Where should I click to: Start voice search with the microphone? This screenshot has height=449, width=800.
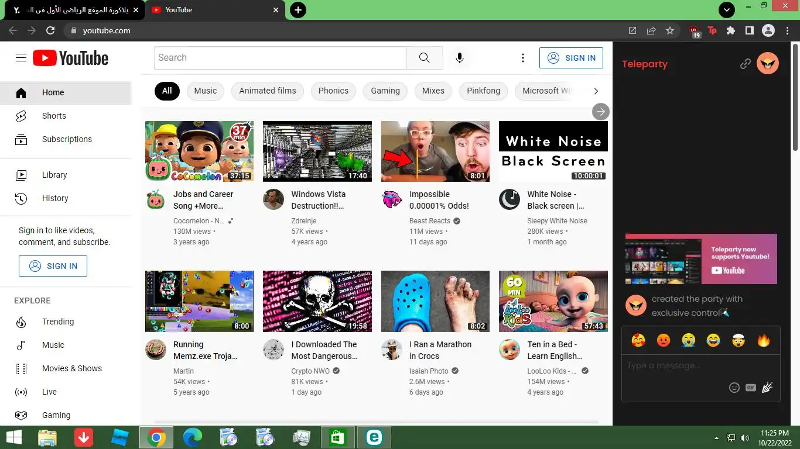pos(460,58)
